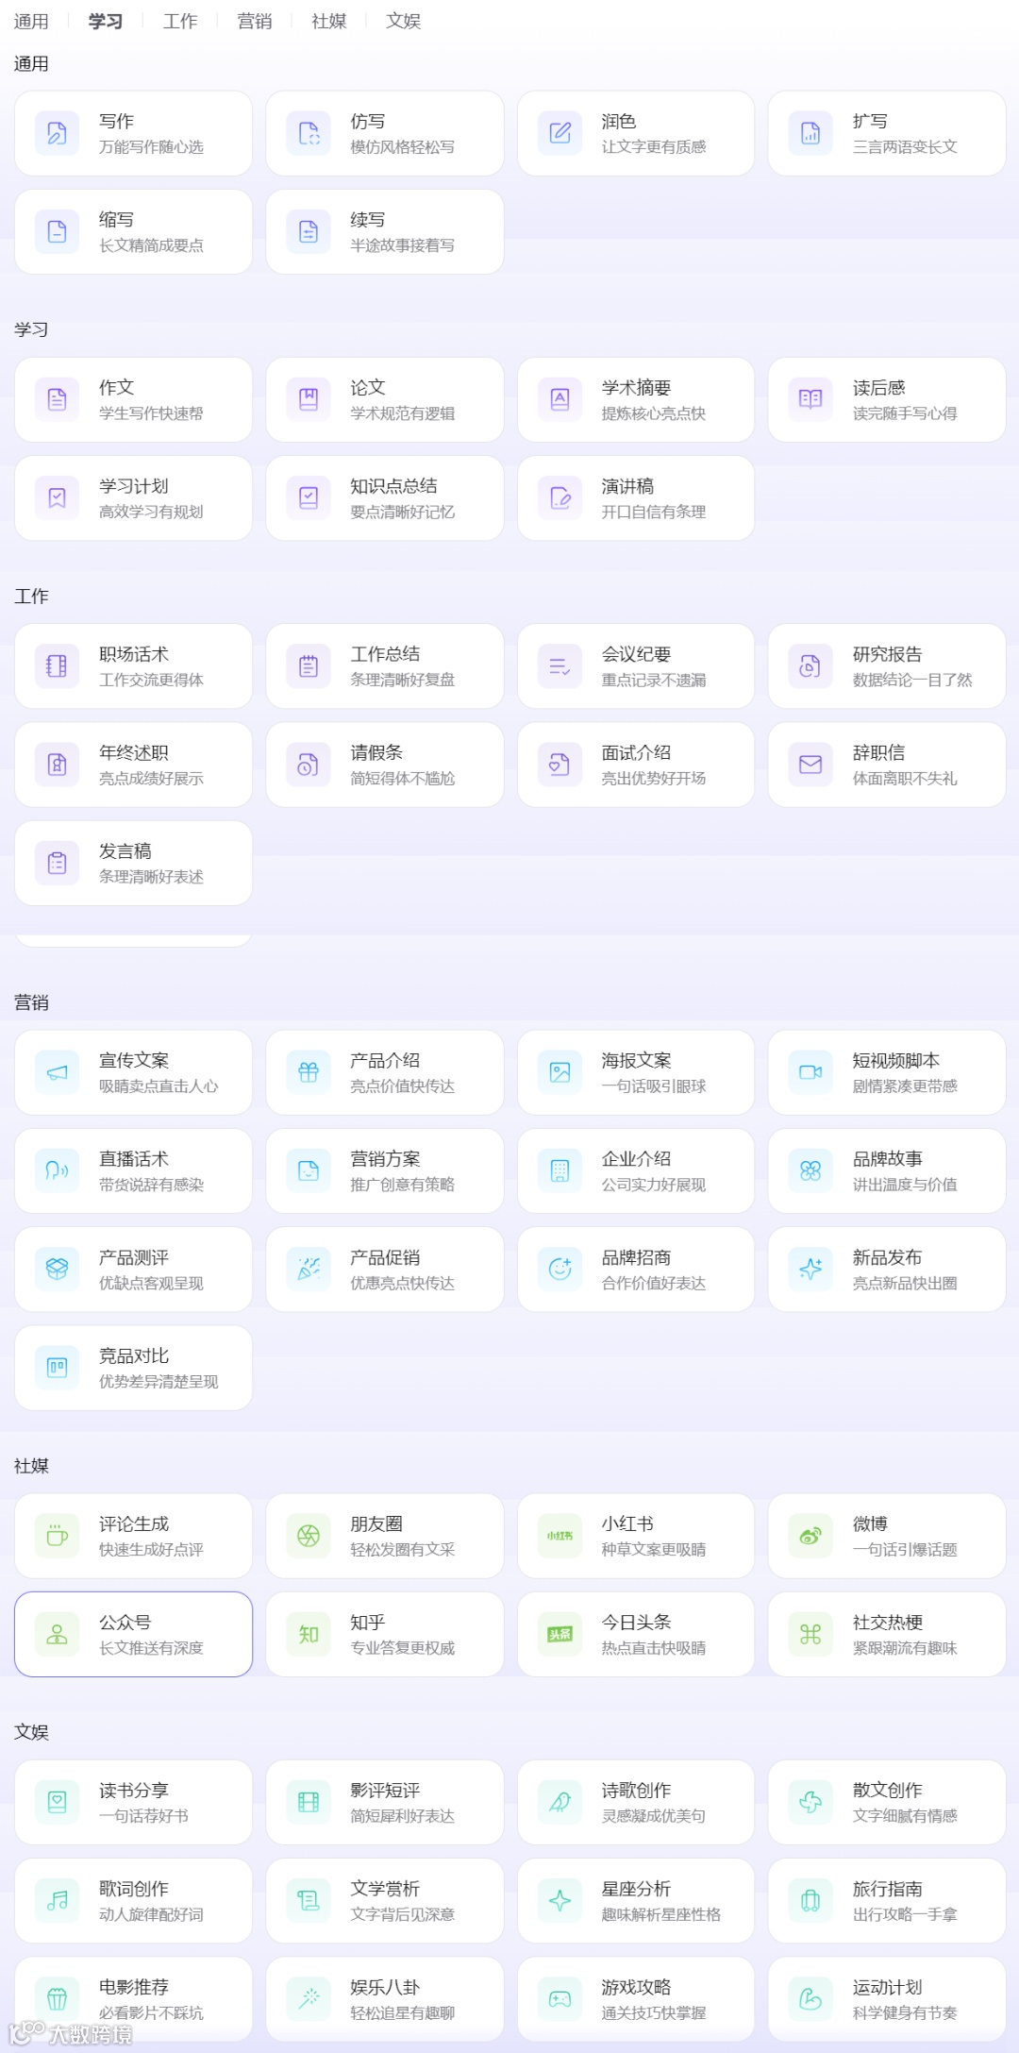Open the 产品测评 template
Screen dimensions: 1019x2053
click(133, 1270)
